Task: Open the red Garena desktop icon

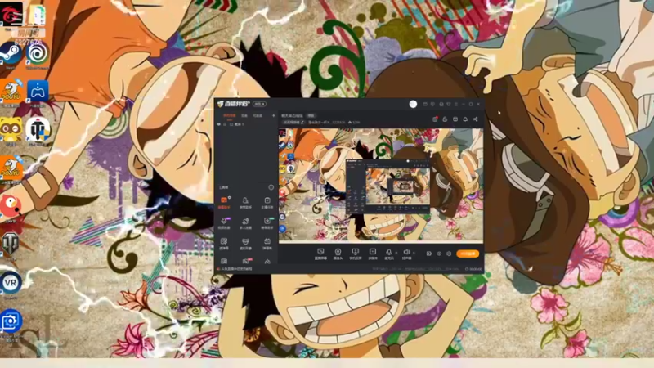Action: [x=11, y=16]
